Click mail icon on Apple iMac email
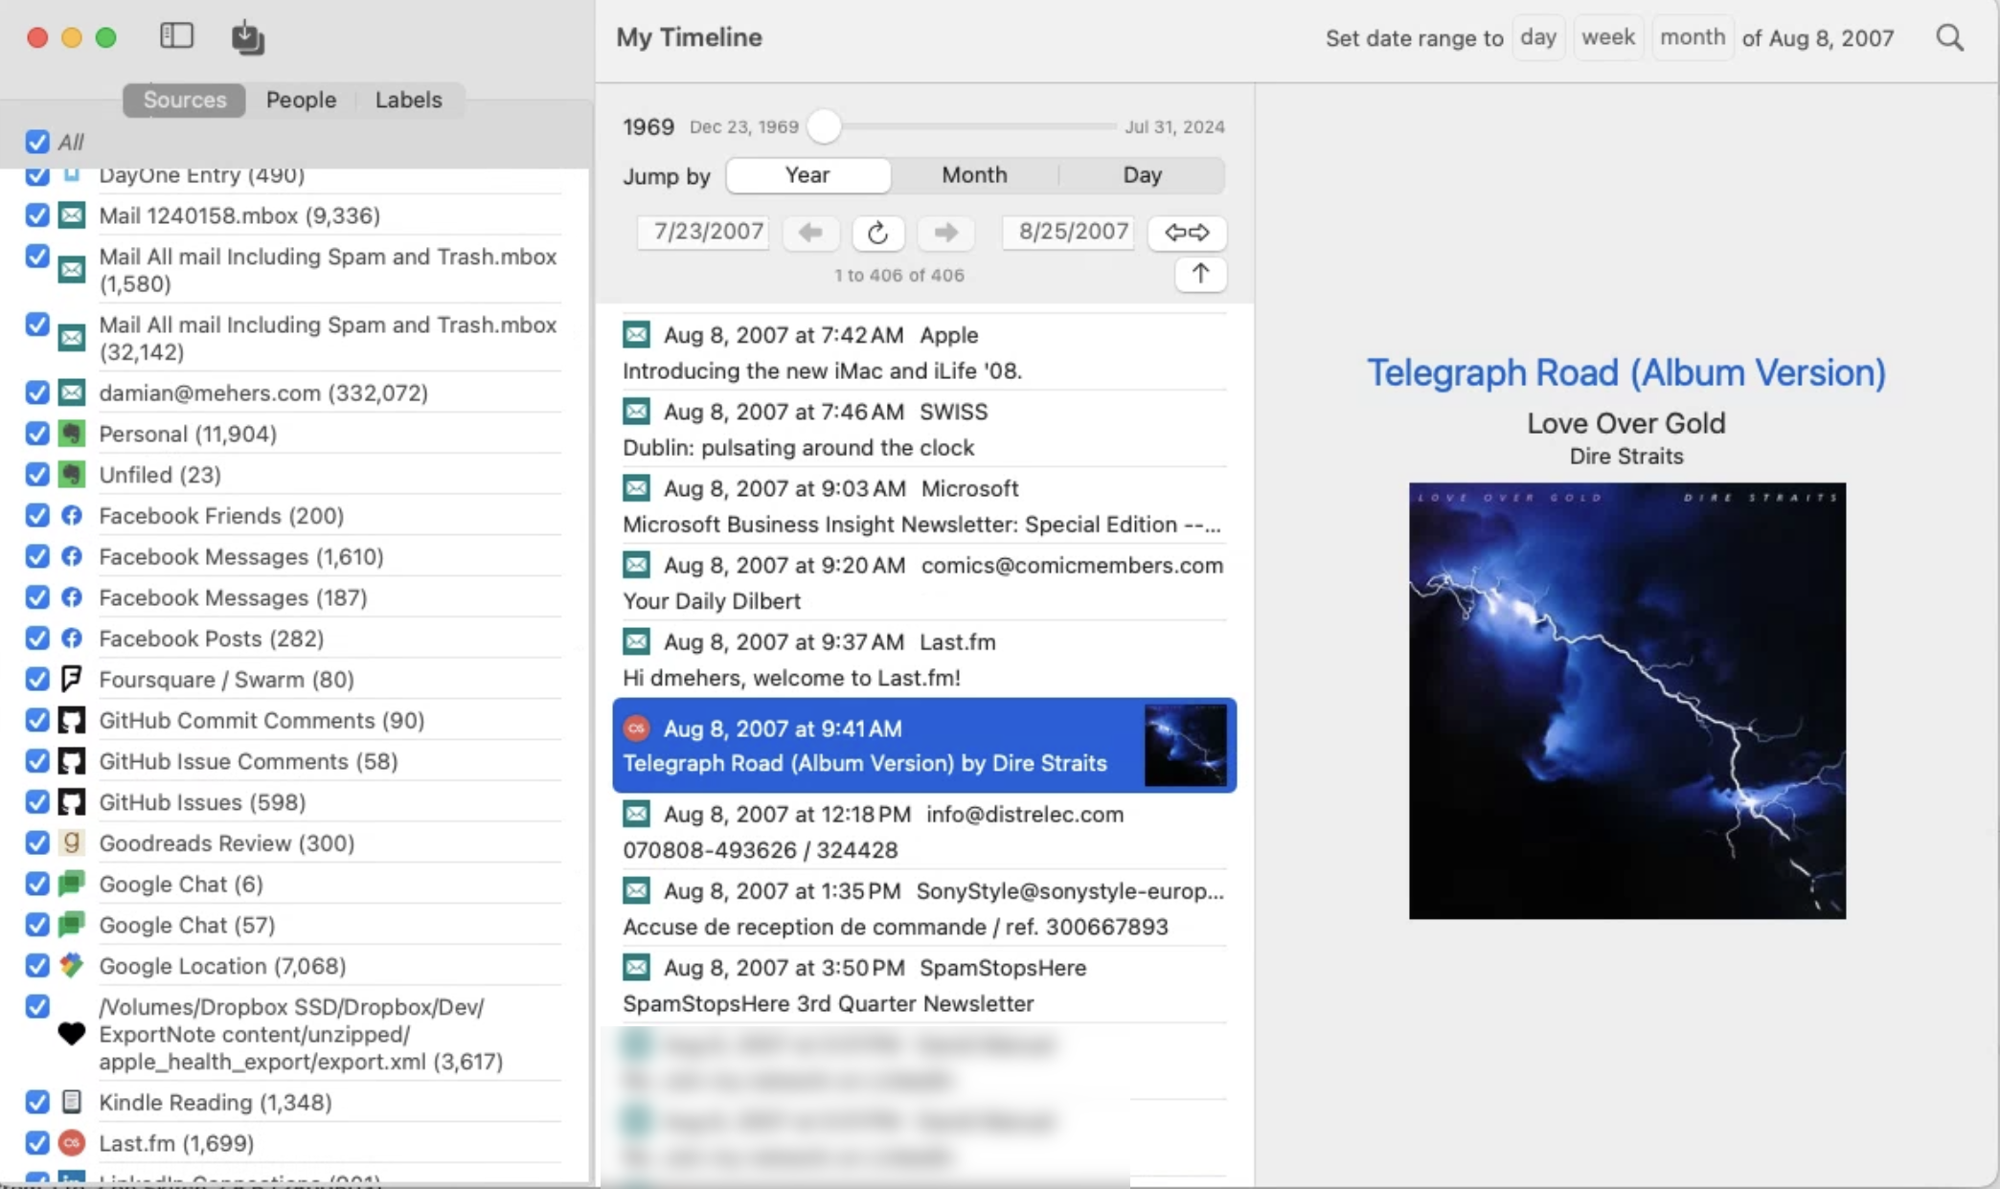Image resolution: width=2000 pixels, height=1189 pixels. point(637,335)
